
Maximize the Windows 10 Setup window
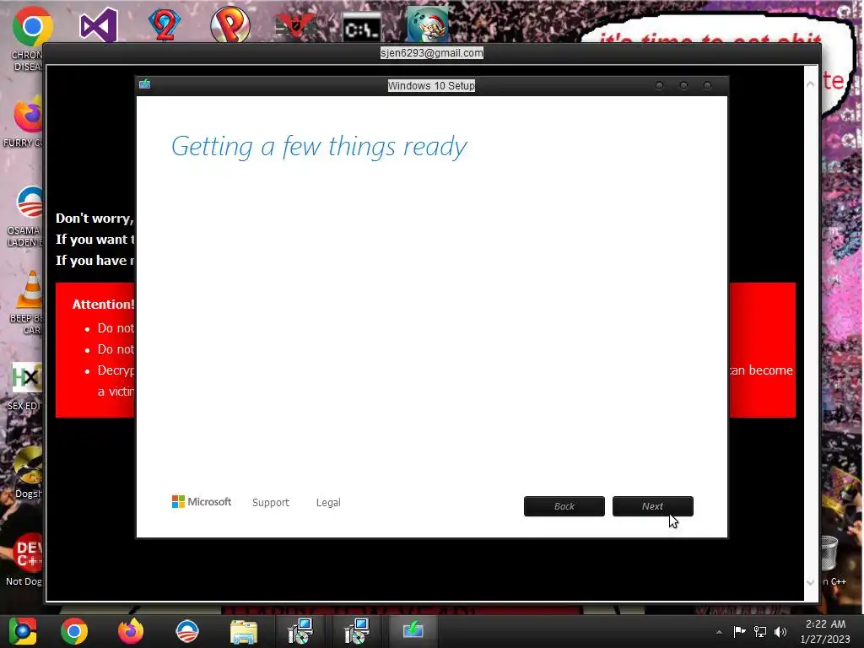[683, 85]
